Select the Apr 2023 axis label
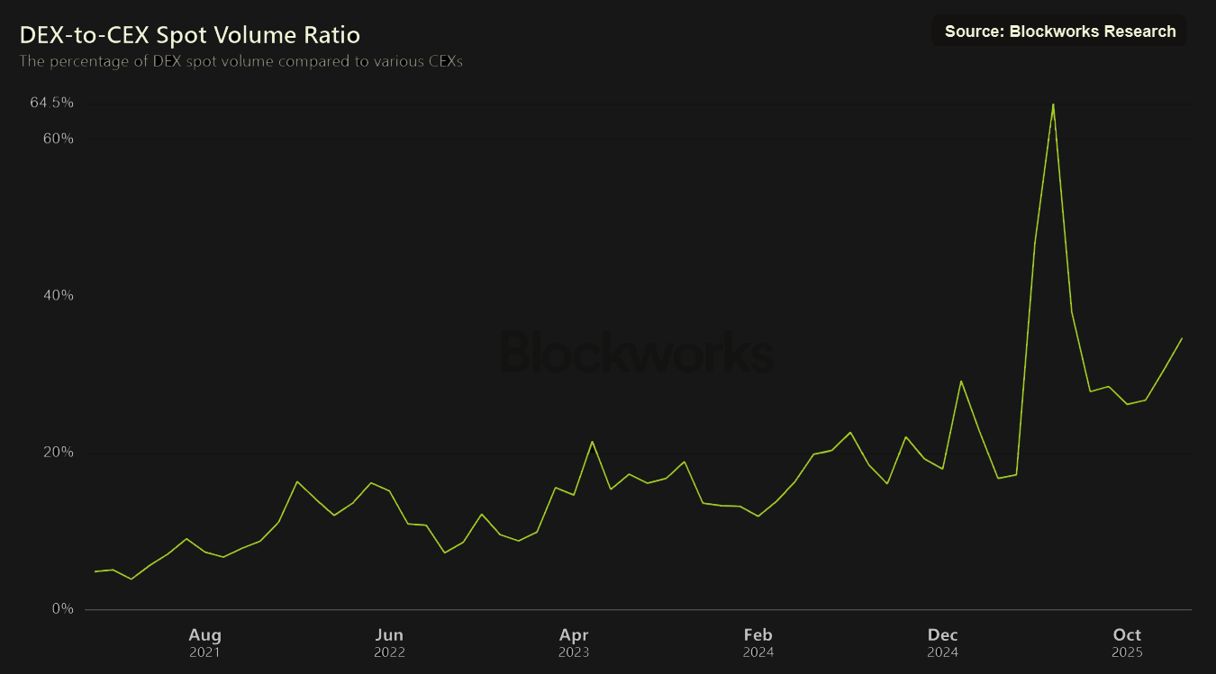Image resolution: width=1216 pixels, height=674 pixels. [x=574, y=641]
